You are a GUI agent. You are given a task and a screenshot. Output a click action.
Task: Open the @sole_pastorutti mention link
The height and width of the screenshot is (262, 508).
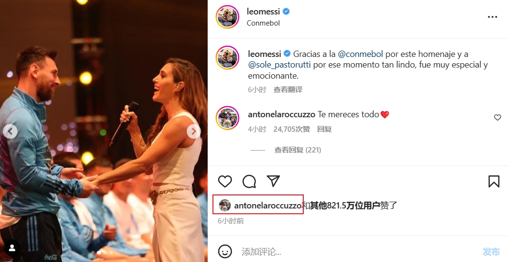[279, 65]
